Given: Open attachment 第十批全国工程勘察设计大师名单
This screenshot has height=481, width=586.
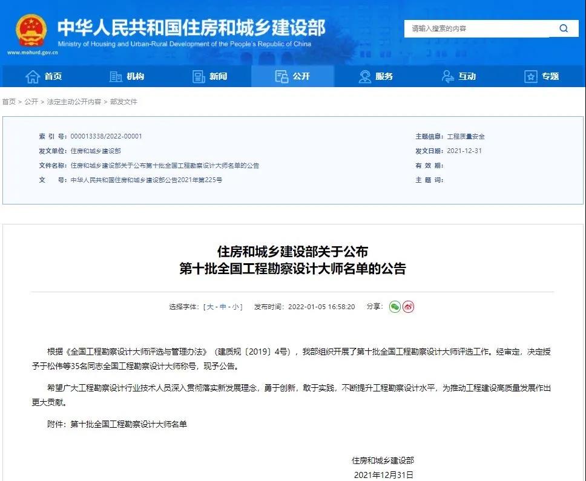Looking at the screenshot, I should pyautogui.click(x=128, y=424).
